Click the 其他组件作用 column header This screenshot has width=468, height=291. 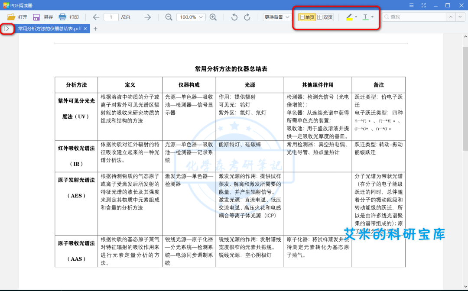click(318, 85)
